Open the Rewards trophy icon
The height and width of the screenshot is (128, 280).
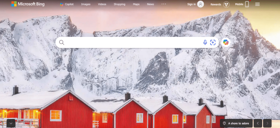[226, 4]
